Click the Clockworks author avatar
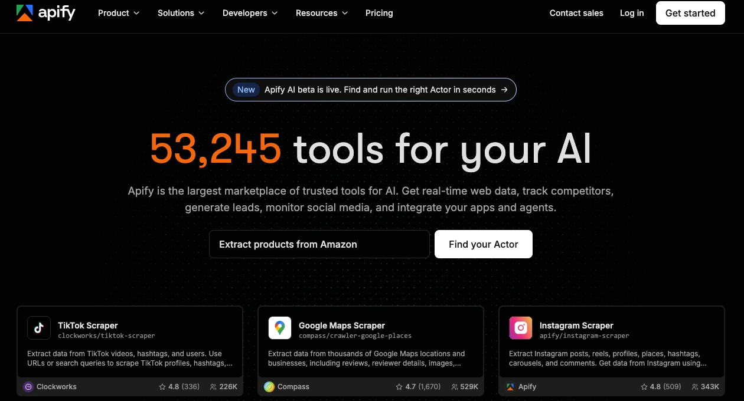 point(28,387)
